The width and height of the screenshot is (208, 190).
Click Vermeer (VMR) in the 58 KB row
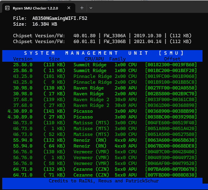pos(91,163)
